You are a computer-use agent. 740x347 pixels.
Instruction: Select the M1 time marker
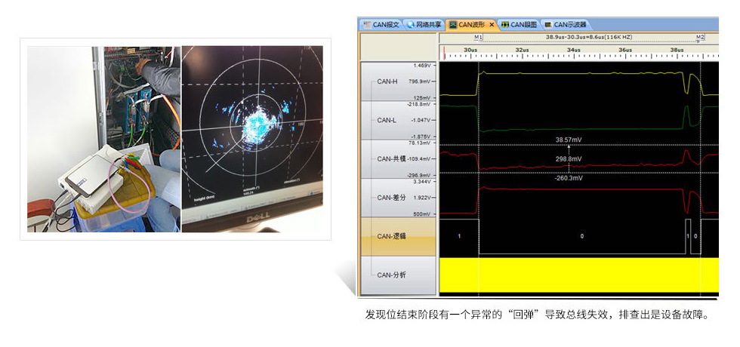pos(478,36)
